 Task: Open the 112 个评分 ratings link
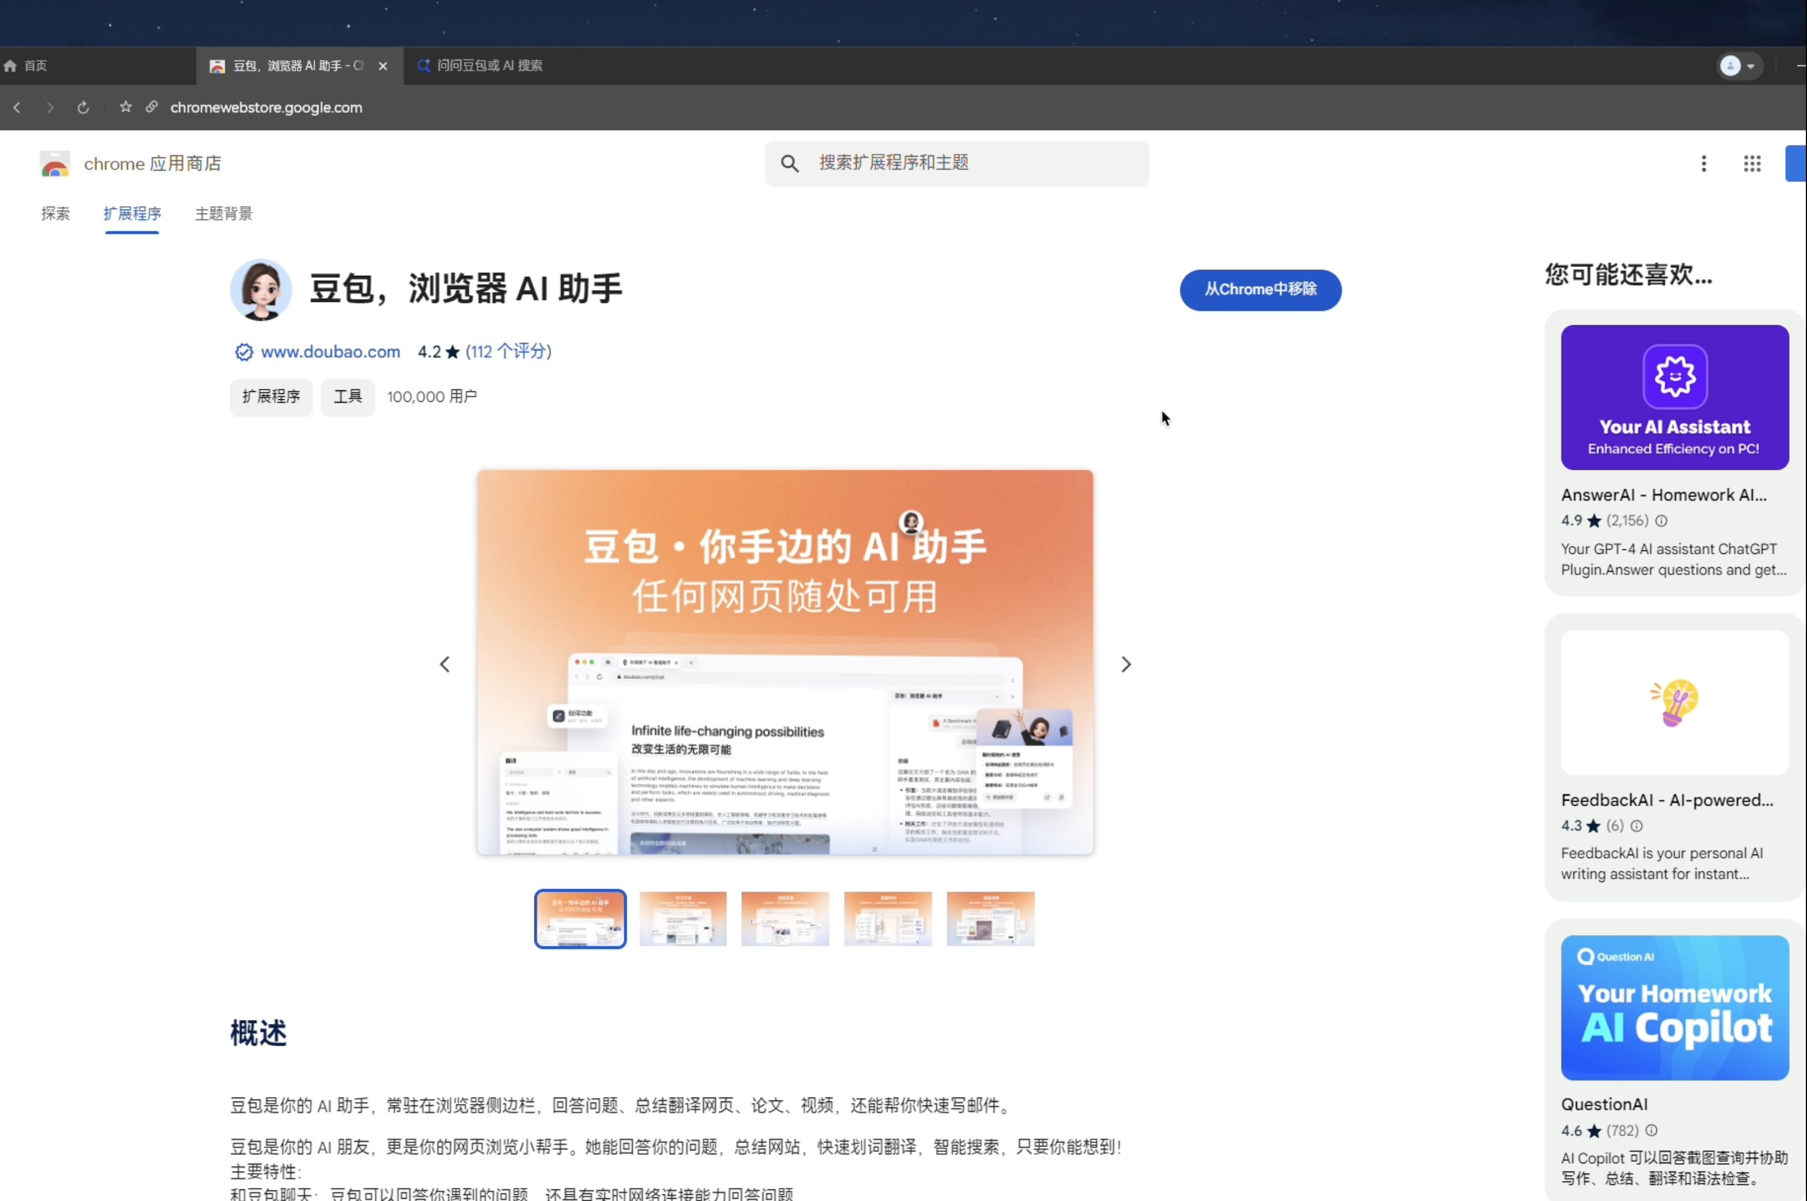[508, 351]
